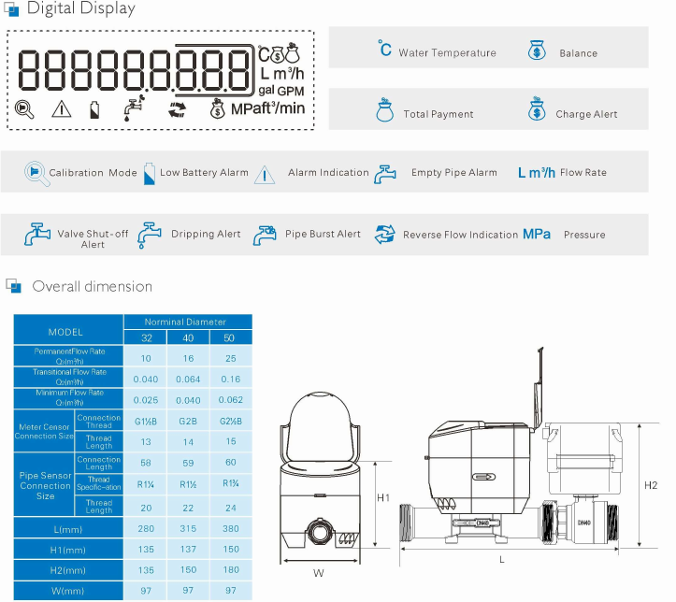Click the battery symbol on the LCD display

tap(93, 109)
